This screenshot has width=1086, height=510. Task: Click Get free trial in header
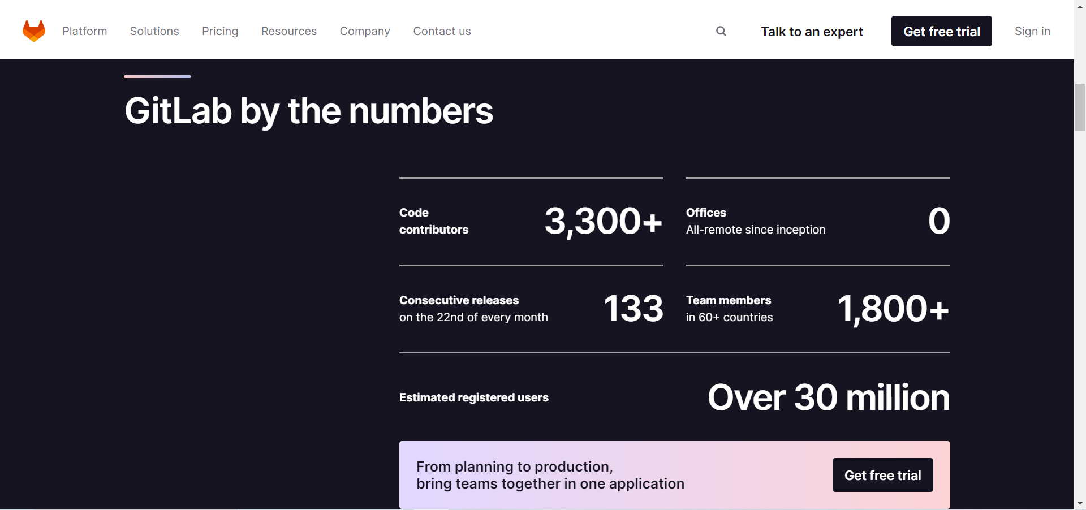coord(942,31)
